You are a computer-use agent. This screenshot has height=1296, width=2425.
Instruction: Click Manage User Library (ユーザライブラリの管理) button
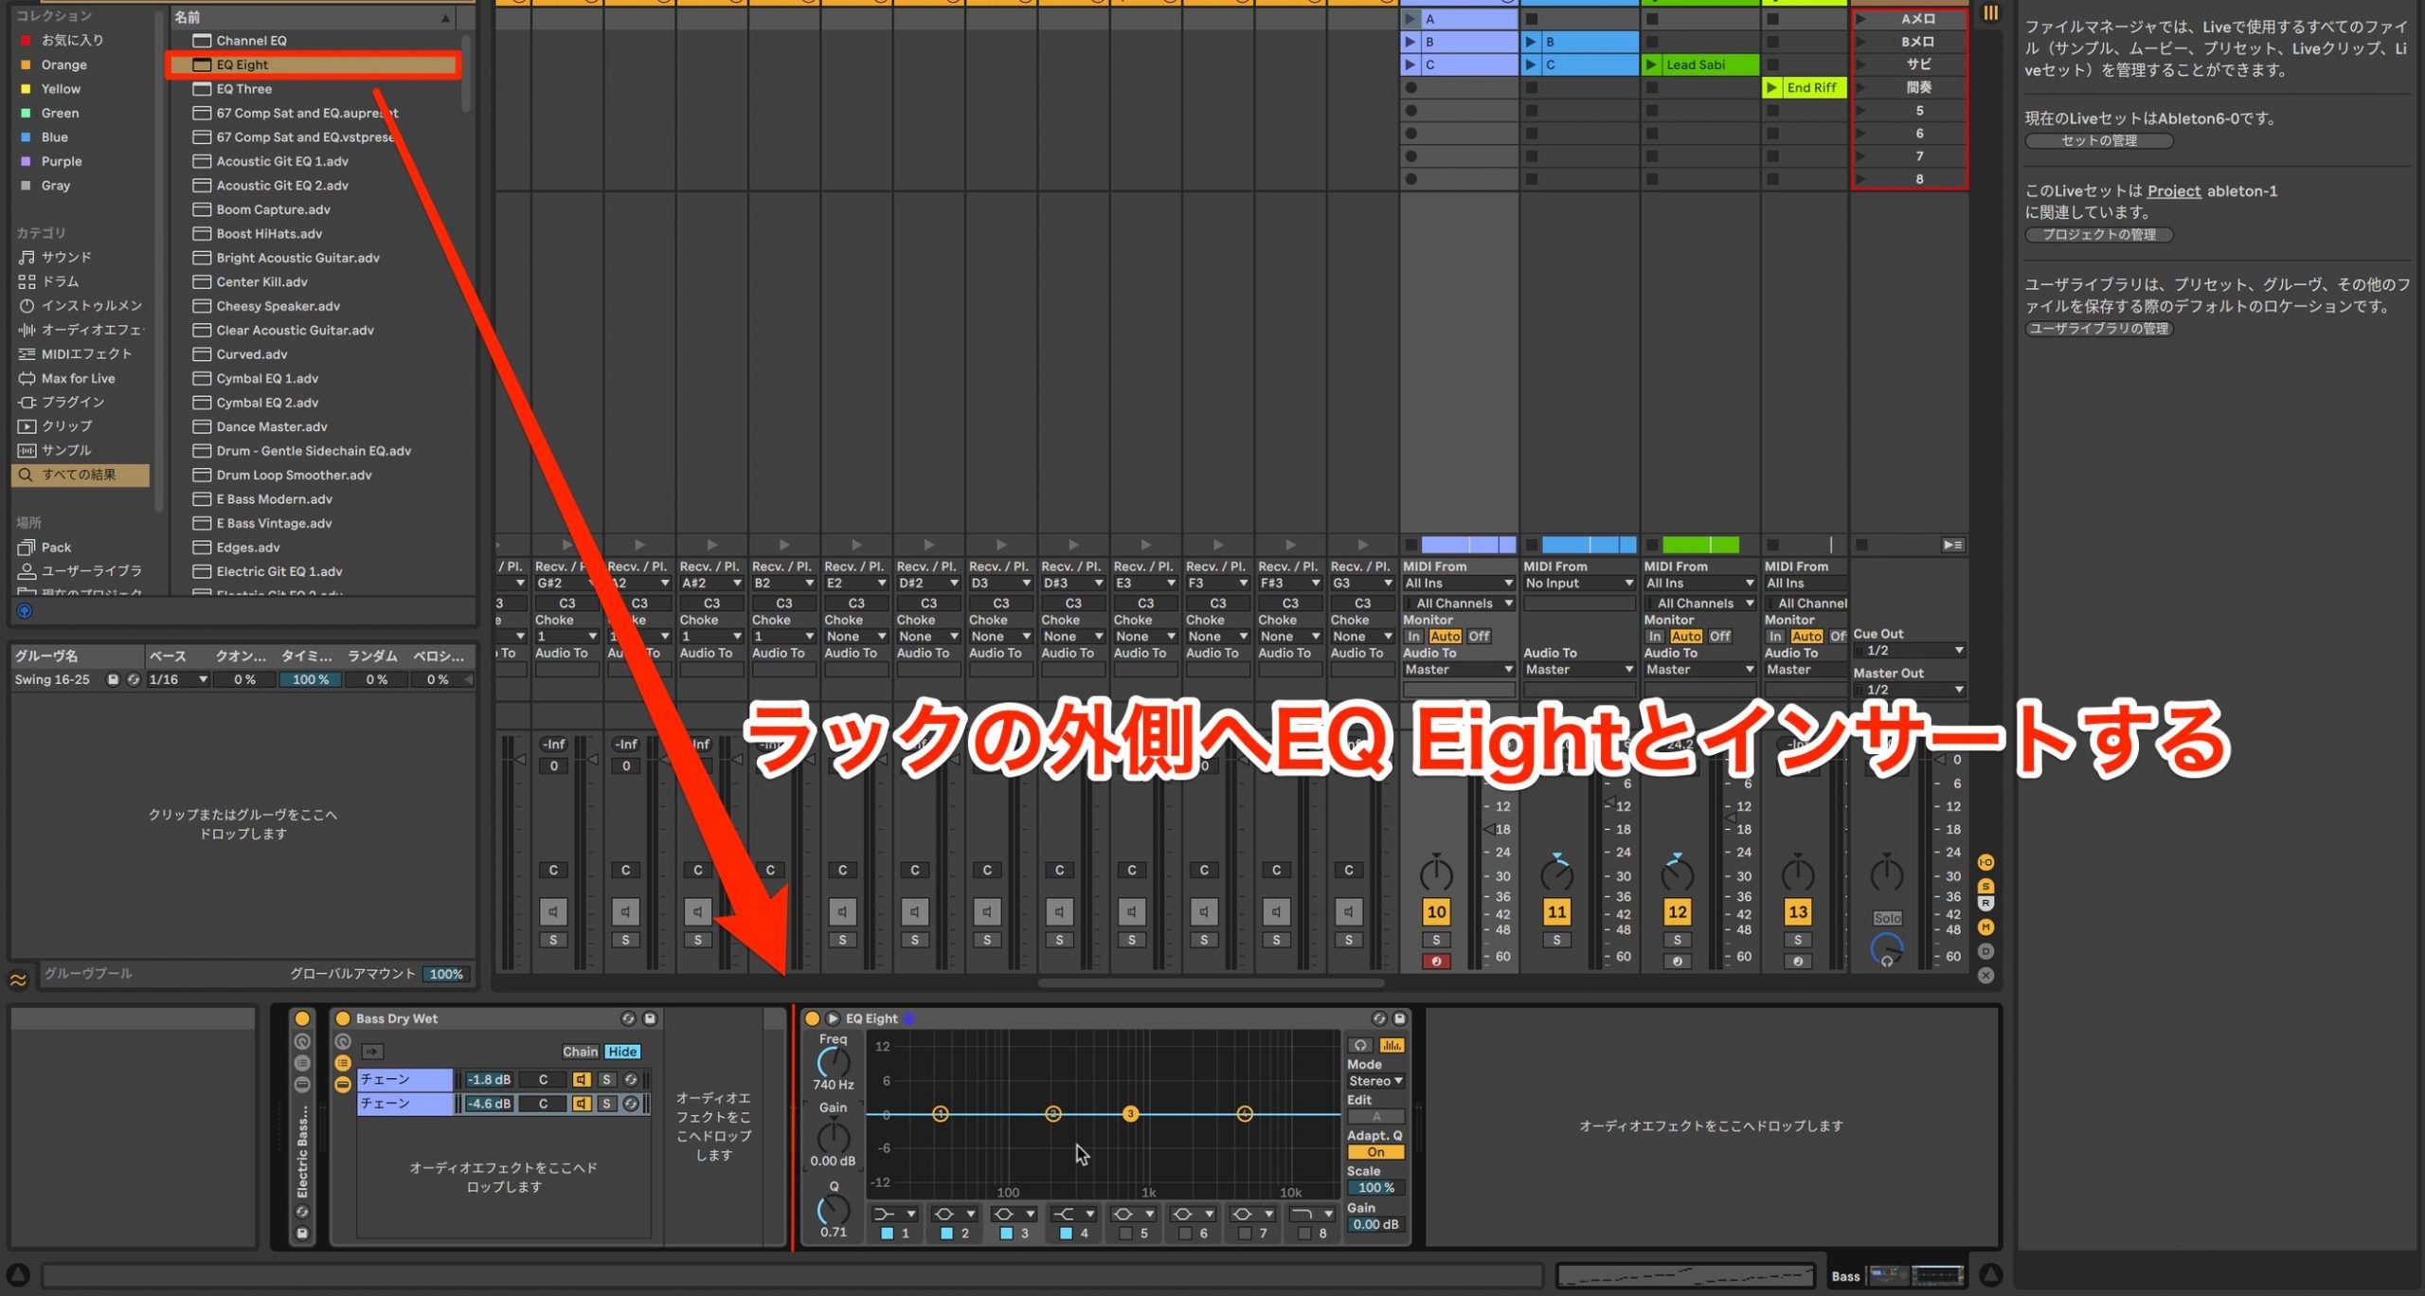[x=2098, y=328]
